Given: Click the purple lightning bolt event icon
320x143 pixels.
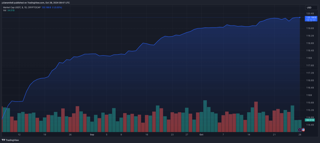Looking at the screenshot, I should point(300,130).
